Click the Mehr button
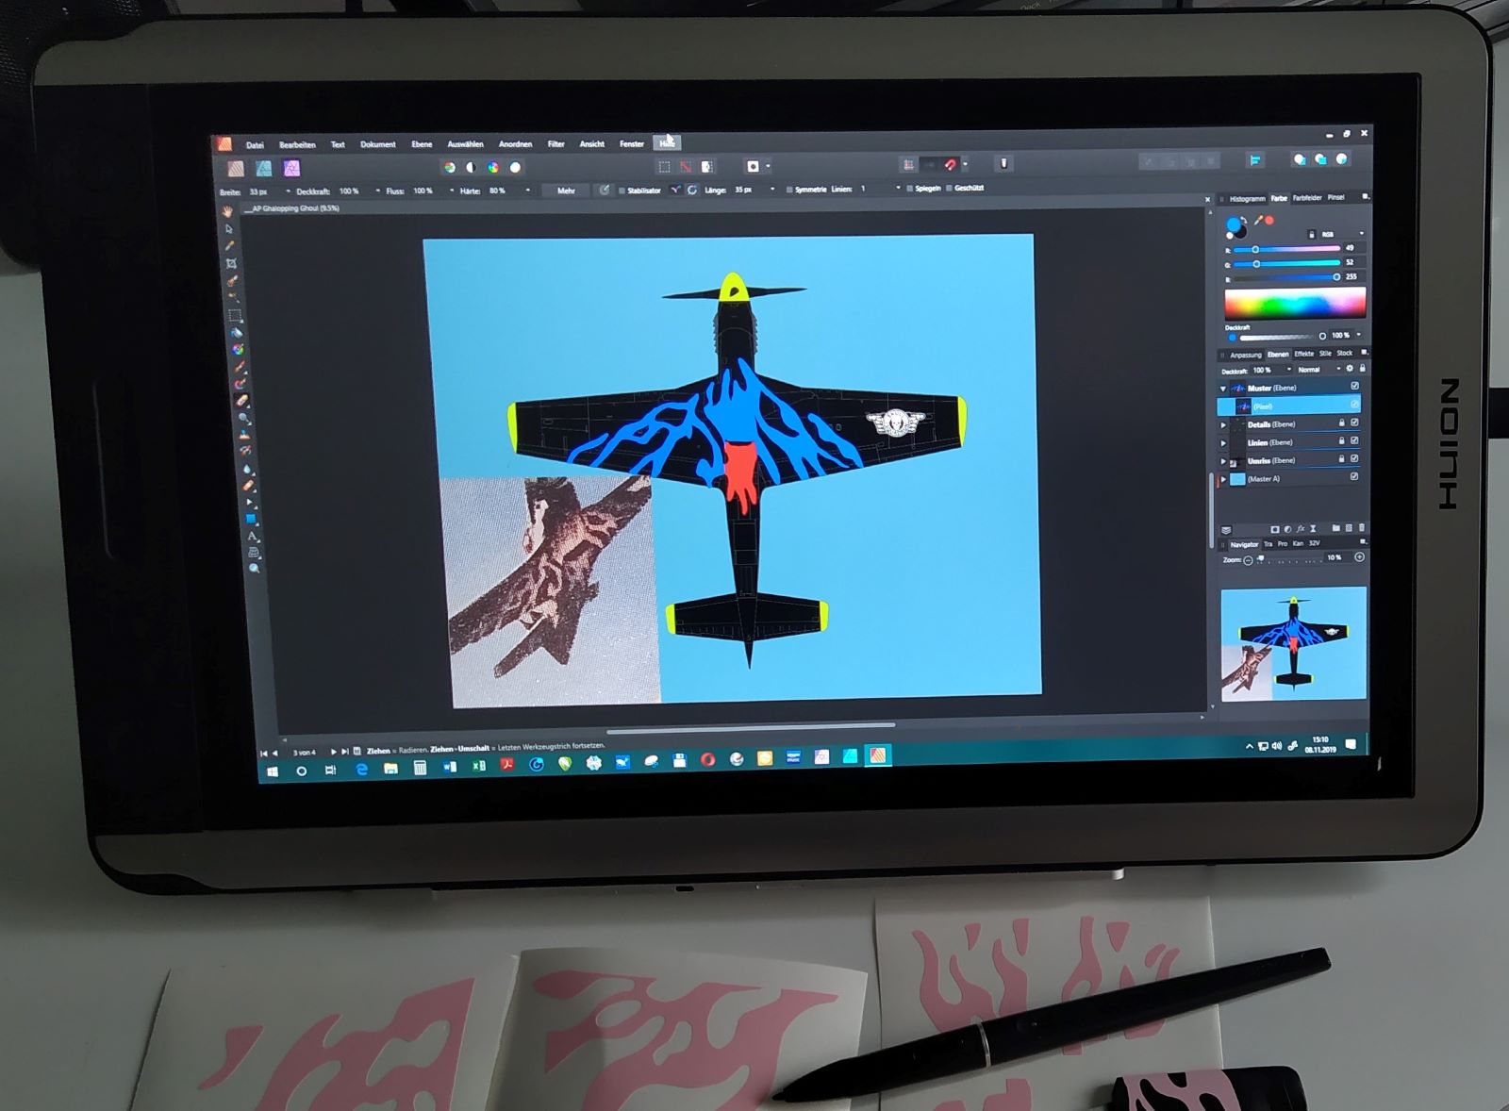 (566, 191)
